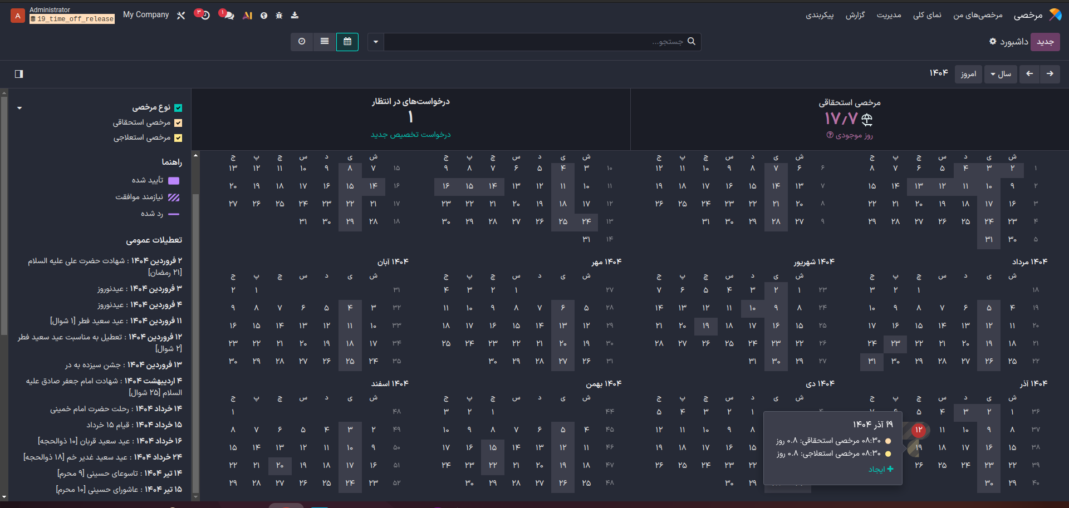1069x508 pixels.
Task: Open the گزارش menu
Action: [x=855, y=15]
